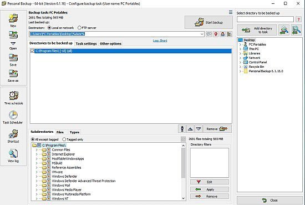Open the destination path dropdown
This screenshot has height=205, width=305.
[202, 34]
